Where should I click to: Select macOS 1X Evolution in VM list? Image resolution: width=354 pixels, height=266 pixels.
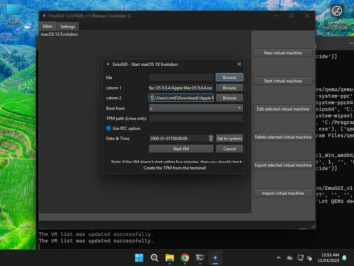59,34
